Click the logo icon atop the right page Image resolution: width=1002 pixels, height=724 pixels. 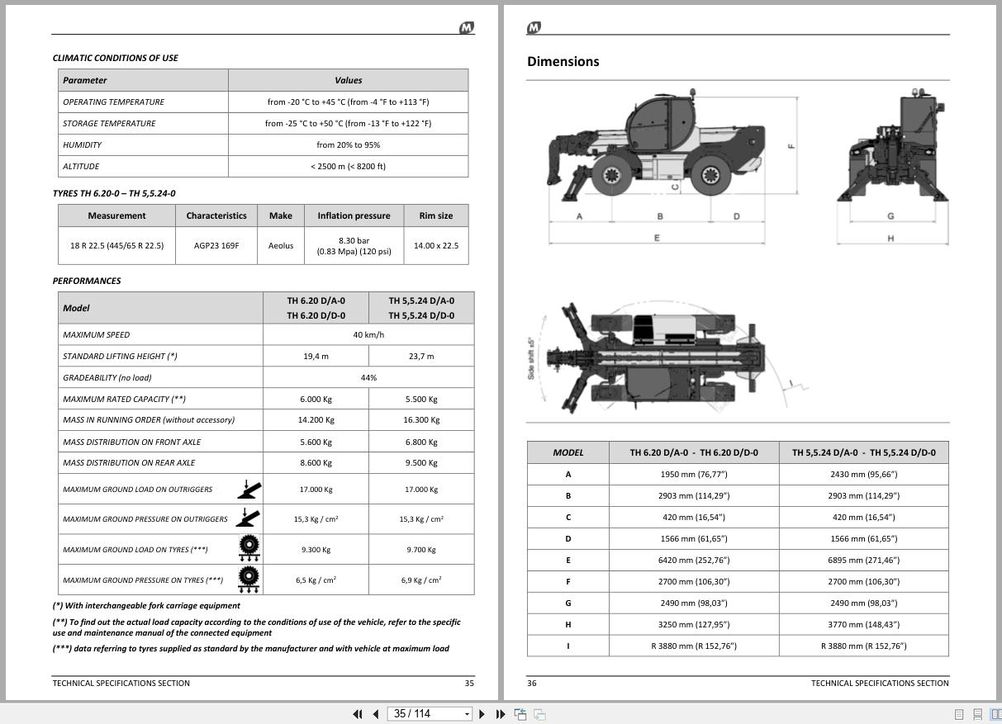pyautogui.click(x=534, y=28)
